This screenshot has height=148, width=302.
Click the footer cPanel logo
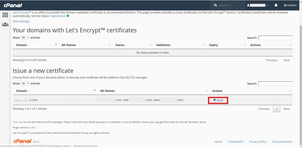pos(22,141)
